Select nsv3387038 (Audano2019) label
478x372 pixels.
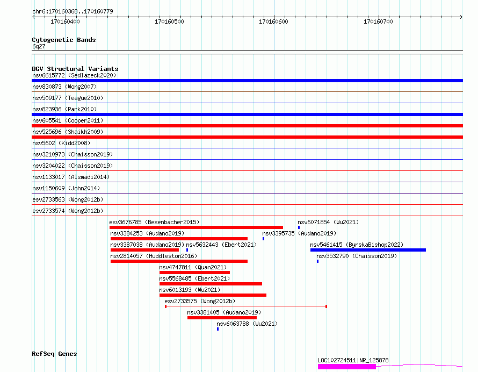147,245
